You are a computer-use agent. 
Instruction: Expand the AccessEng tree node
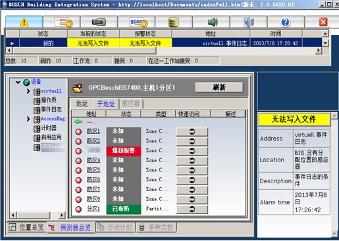(28, 119)
